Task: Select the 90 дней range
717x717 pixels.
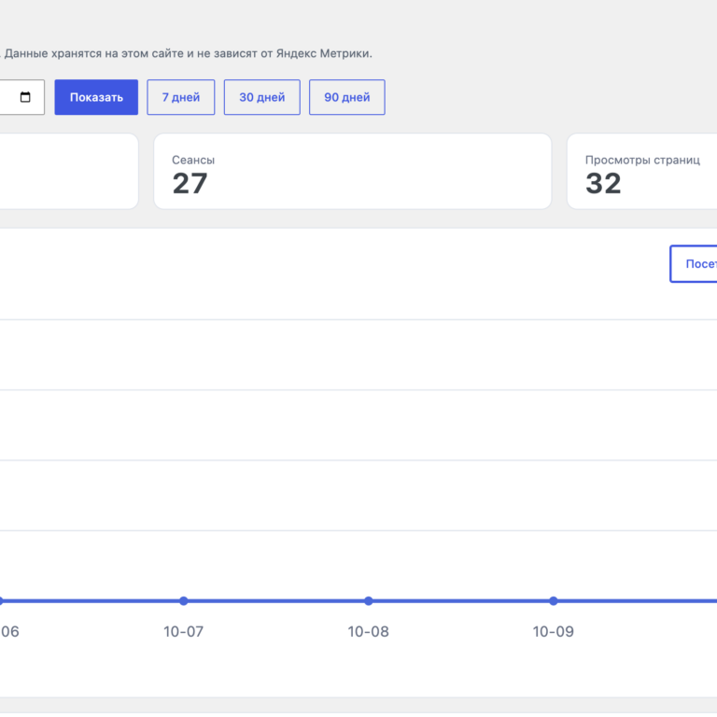Action: (347, 97)
